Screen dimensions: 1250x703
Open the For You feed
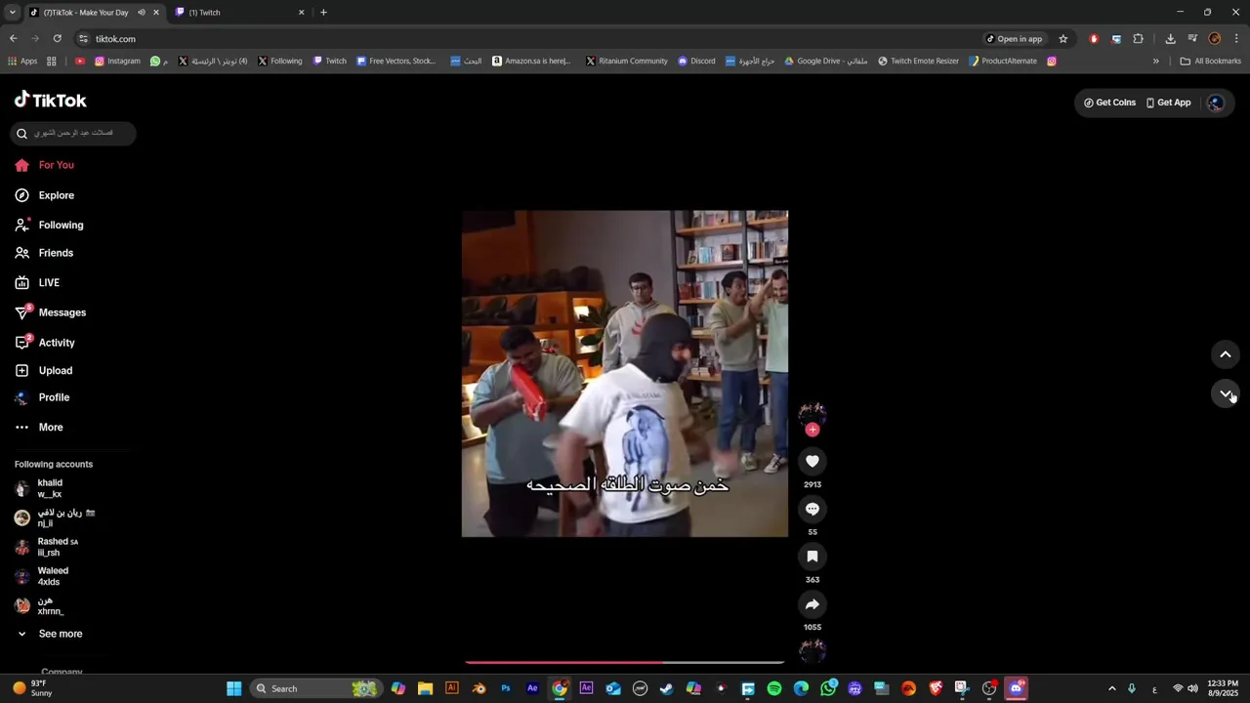(45, 165)
